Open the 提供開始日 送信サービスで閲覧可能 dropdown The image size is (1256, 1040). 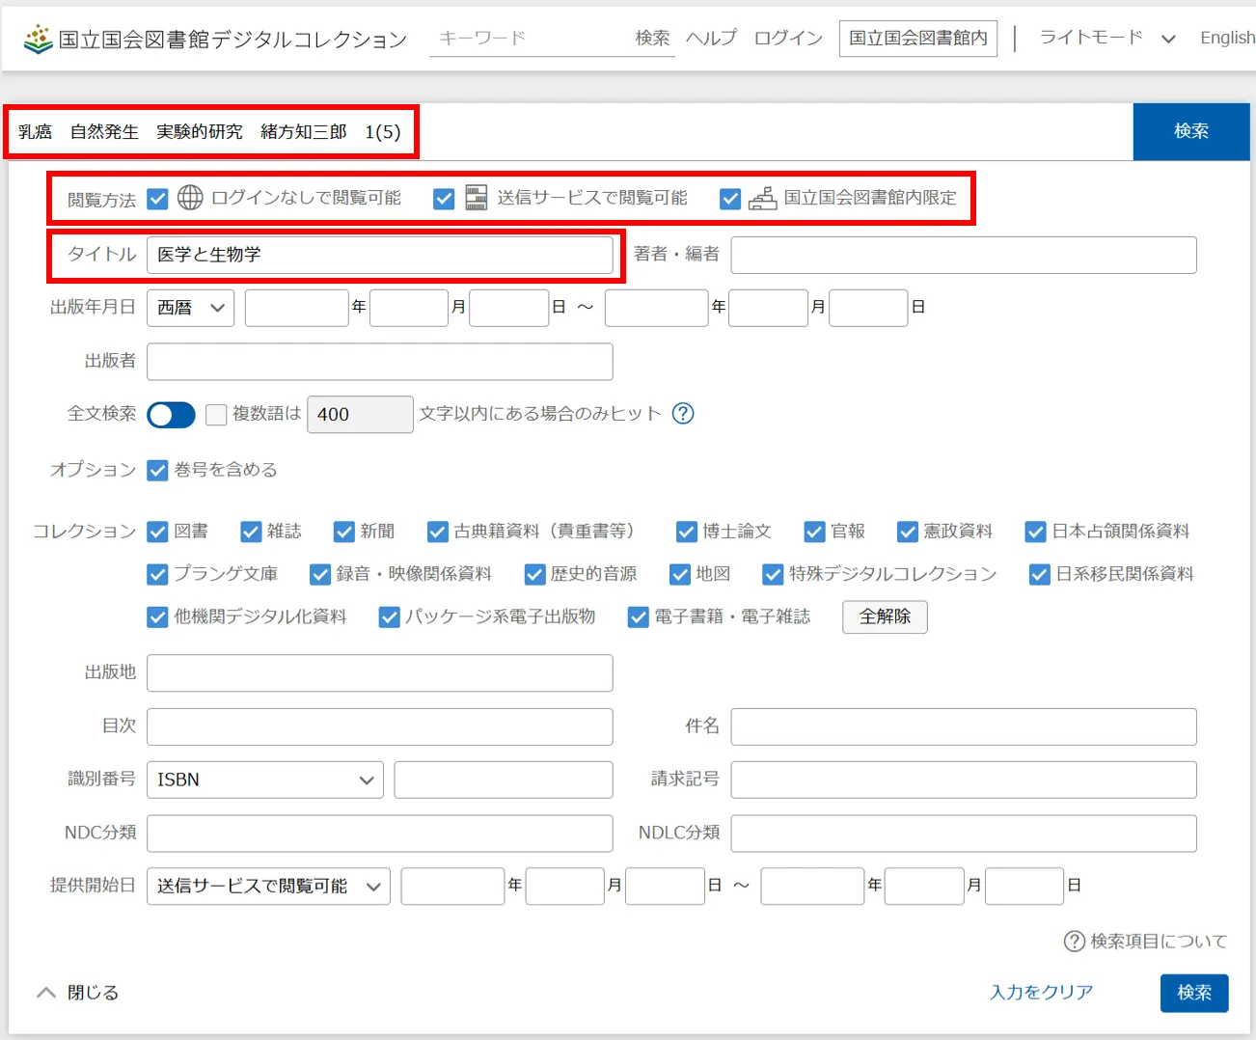(268, 886)
